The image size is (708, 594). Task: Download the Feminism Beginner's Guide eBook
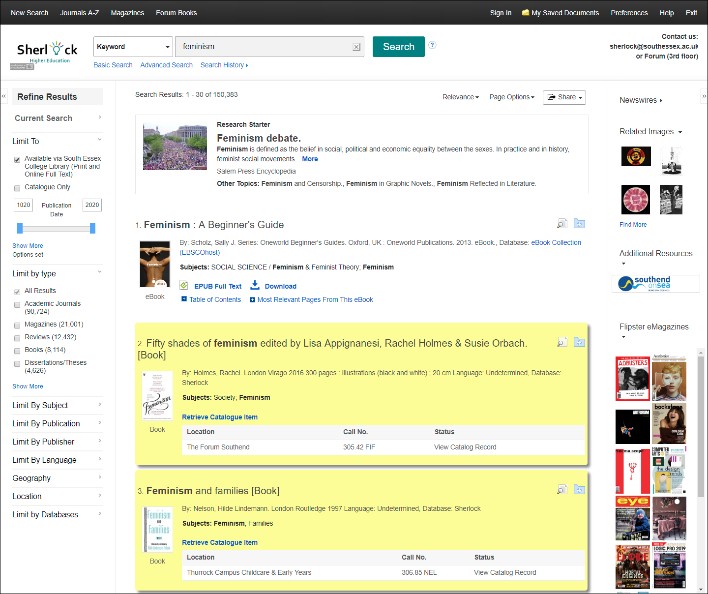(x=280, y=286)
